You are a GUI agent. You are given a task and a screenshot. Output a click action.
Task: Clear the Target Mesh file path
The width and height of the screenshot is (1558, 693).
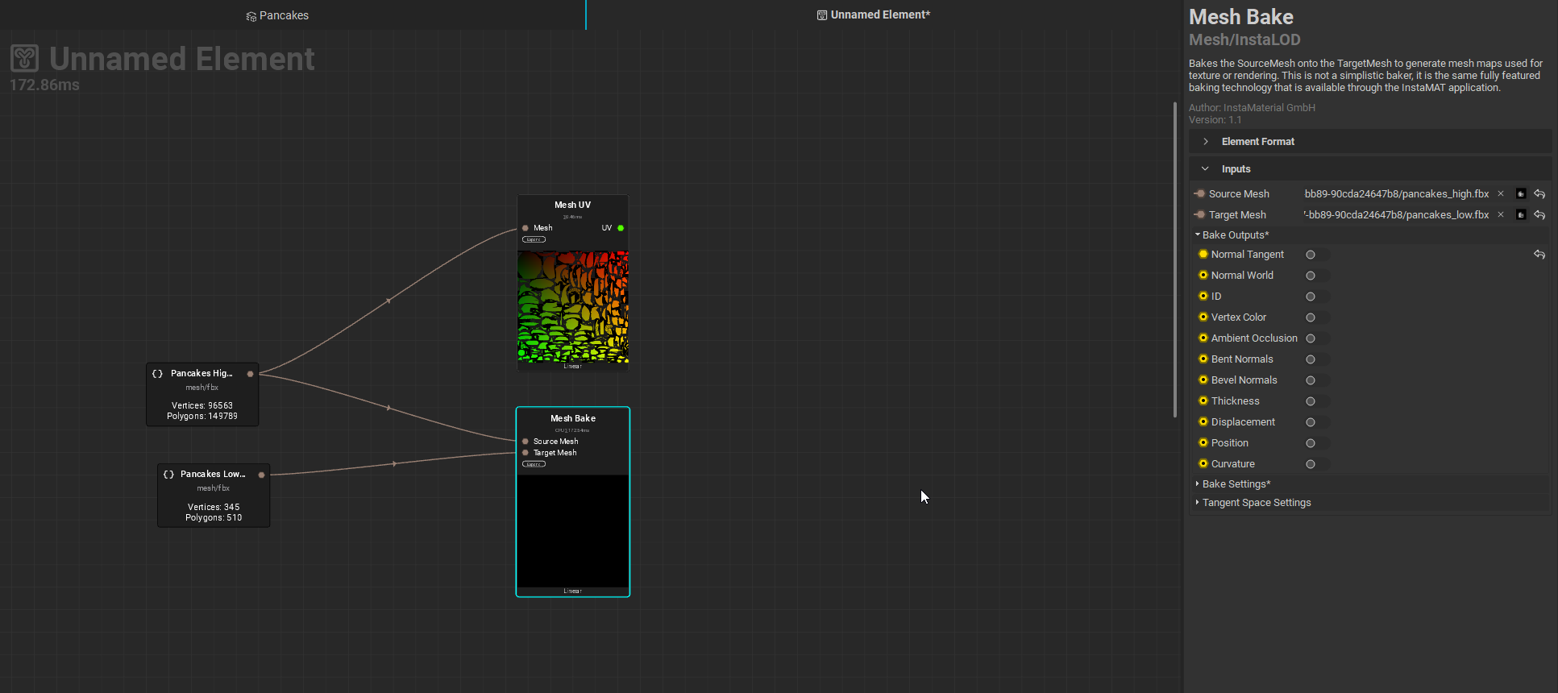tap(1501, 215)
